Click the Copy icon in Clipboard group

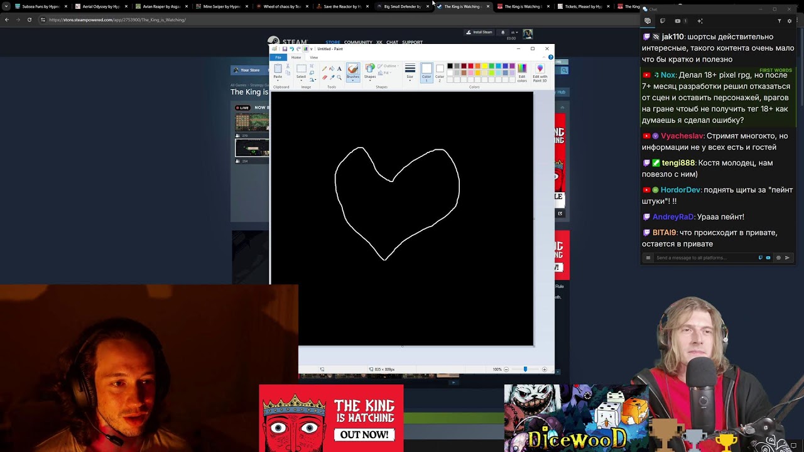tap(288, 73)
